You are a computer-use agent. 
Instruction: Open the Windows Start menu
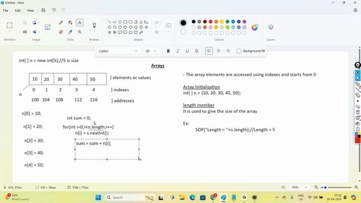click(x=98, y=197)
